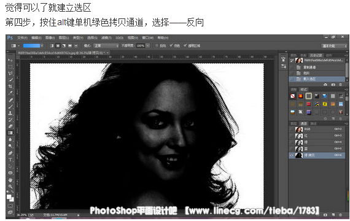
Task: Select the Clone Stamp tool
Action: pyautogui.click(x=10, y=113)
